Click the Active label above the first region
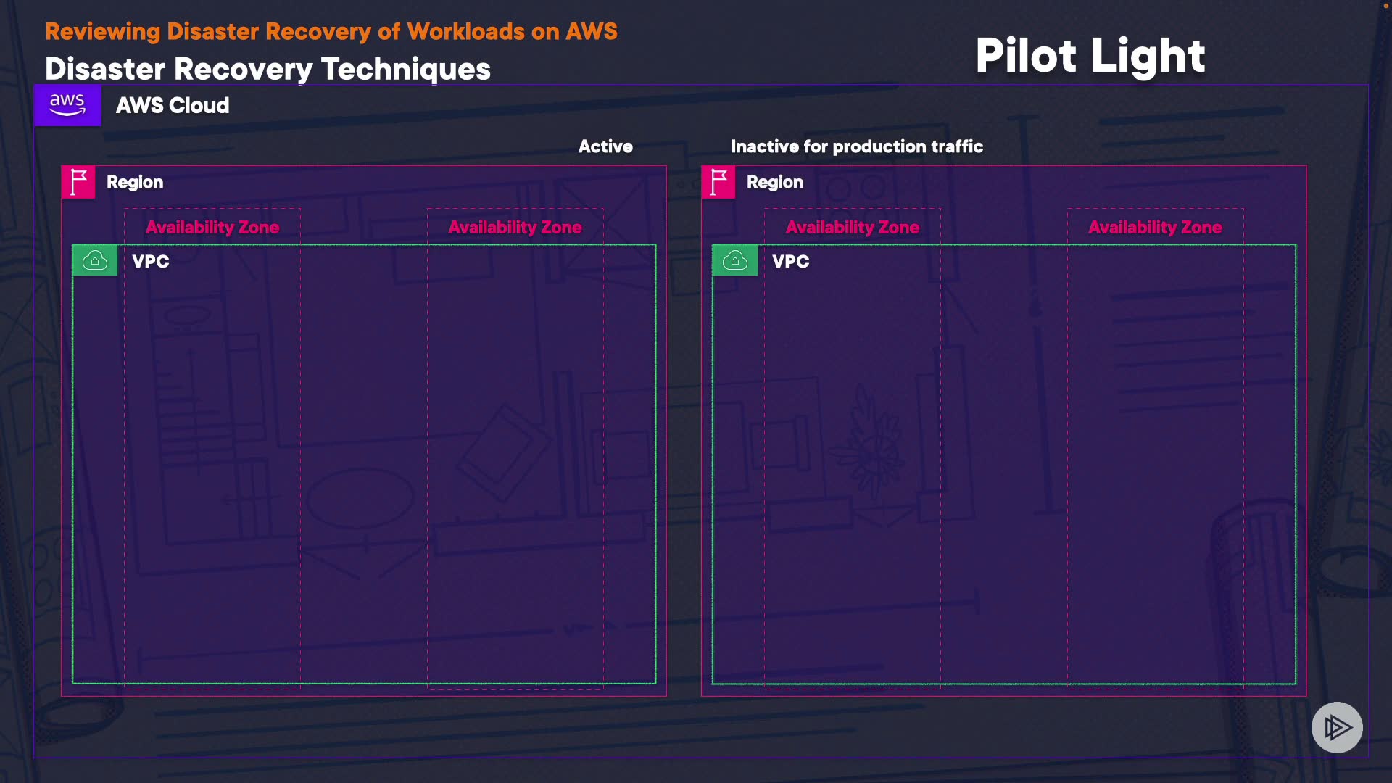Viewport: 1392px width, 783px height. pyautogui.click(x=605, y=146)
